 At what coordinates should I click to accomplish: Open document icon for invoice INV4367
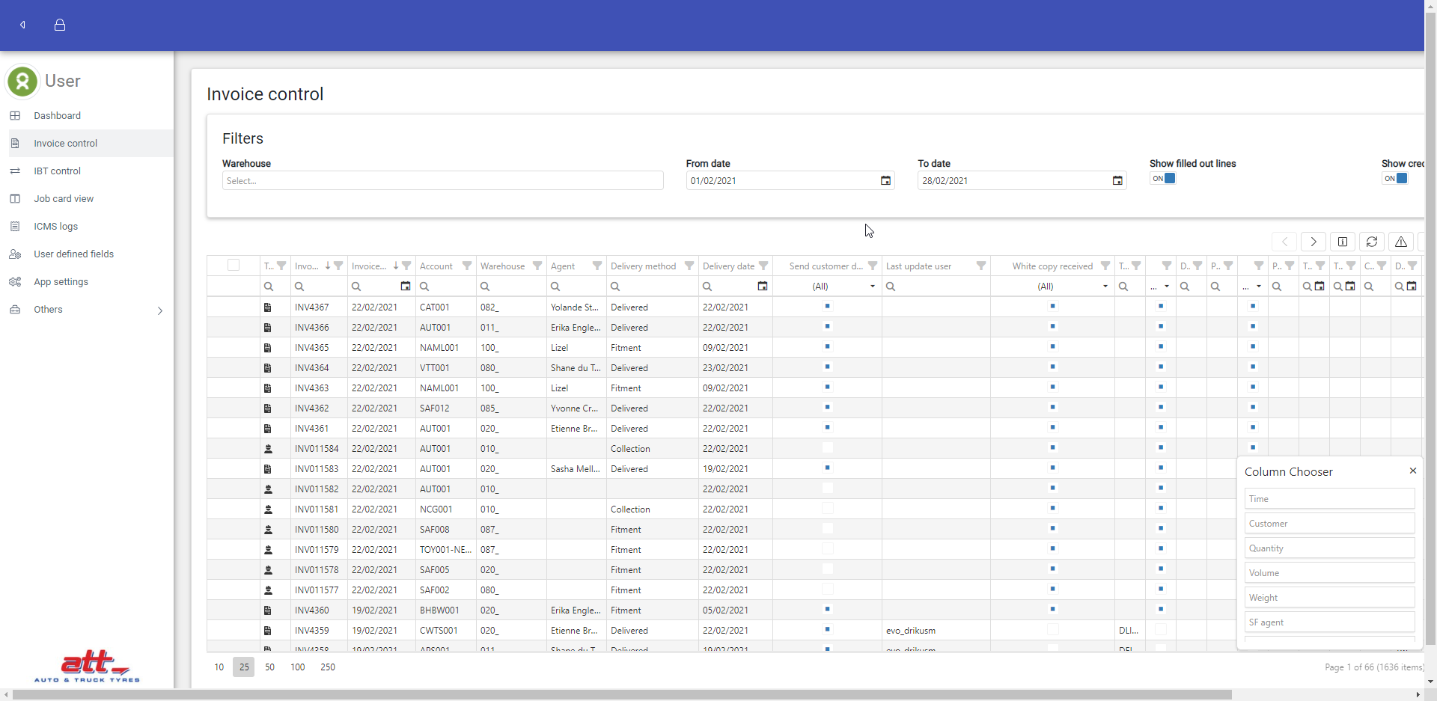pyautogui.click(x=268, y=307)
